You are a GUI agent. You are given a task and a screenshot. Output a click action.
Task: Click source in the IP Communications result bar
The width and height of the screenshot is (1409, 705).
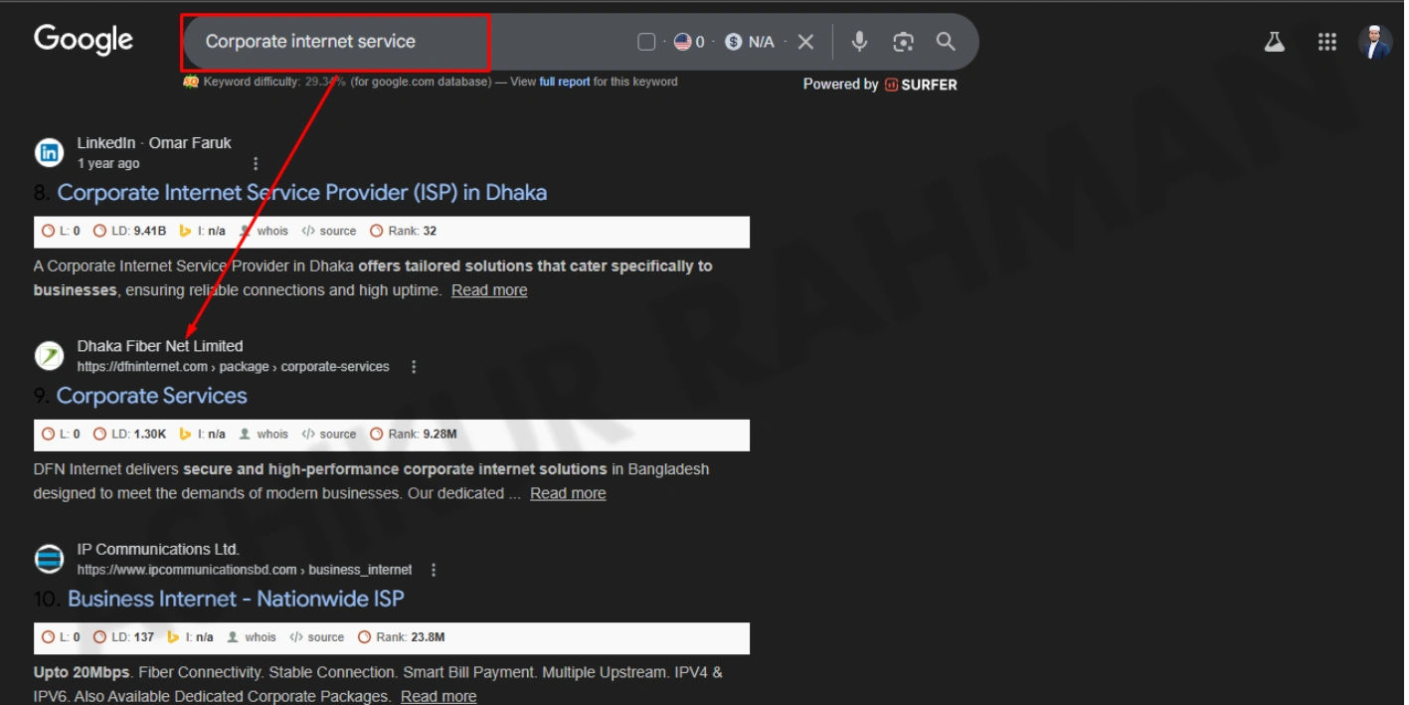[316, 637]
